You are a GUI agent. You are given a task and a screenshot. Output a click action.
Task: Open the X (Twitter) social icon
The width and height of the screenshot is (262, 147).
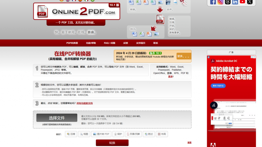point(250,2)
